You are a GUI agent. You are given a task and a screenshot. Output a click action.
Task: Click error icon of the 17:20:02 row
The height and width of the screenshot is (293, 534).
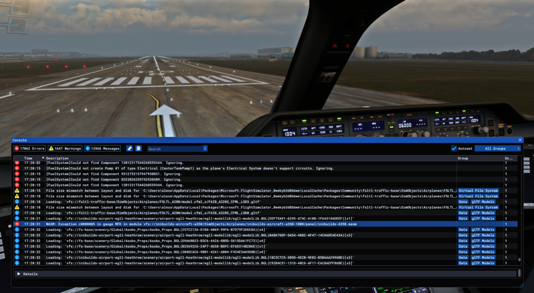pos(17,163)
